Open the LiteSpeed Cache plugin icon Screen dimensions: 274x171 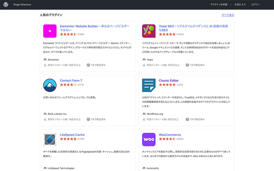pos(50,140)
